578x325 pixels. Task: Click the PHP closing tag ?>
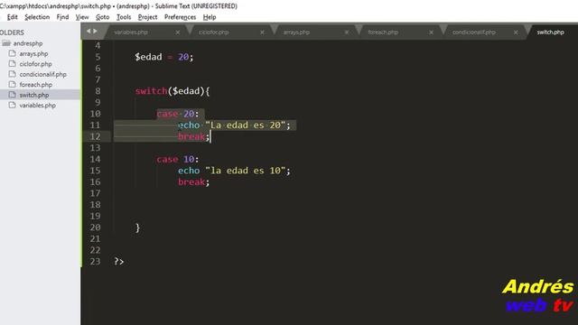pyautogui.click(x=118, y=262)
